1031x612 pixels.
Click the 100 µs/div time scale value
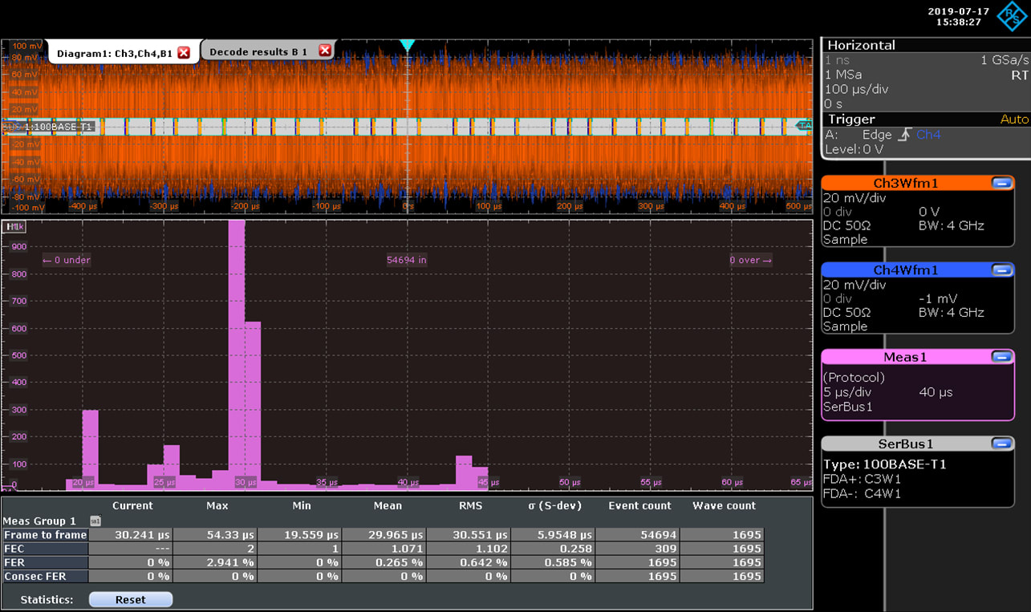point(856,89)
